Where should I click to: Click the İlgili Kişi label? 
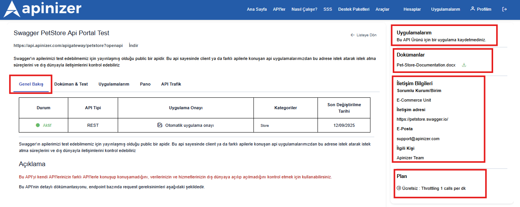click(405, 148)
